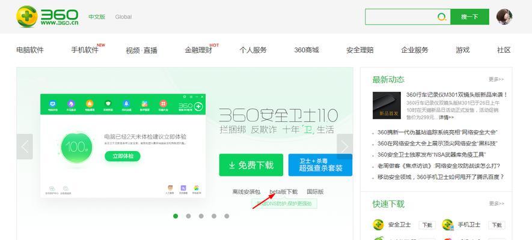Click the search icon inside the search box
Screen dimensions: 532x240
[x=442, y=17]
